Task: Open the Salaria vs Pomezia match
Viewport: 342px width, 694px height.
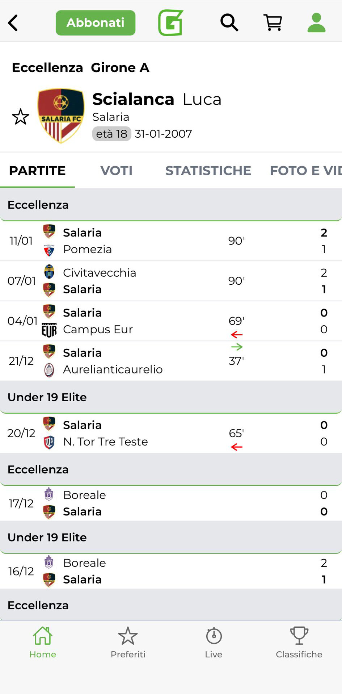Action: (x=171, y=241)
